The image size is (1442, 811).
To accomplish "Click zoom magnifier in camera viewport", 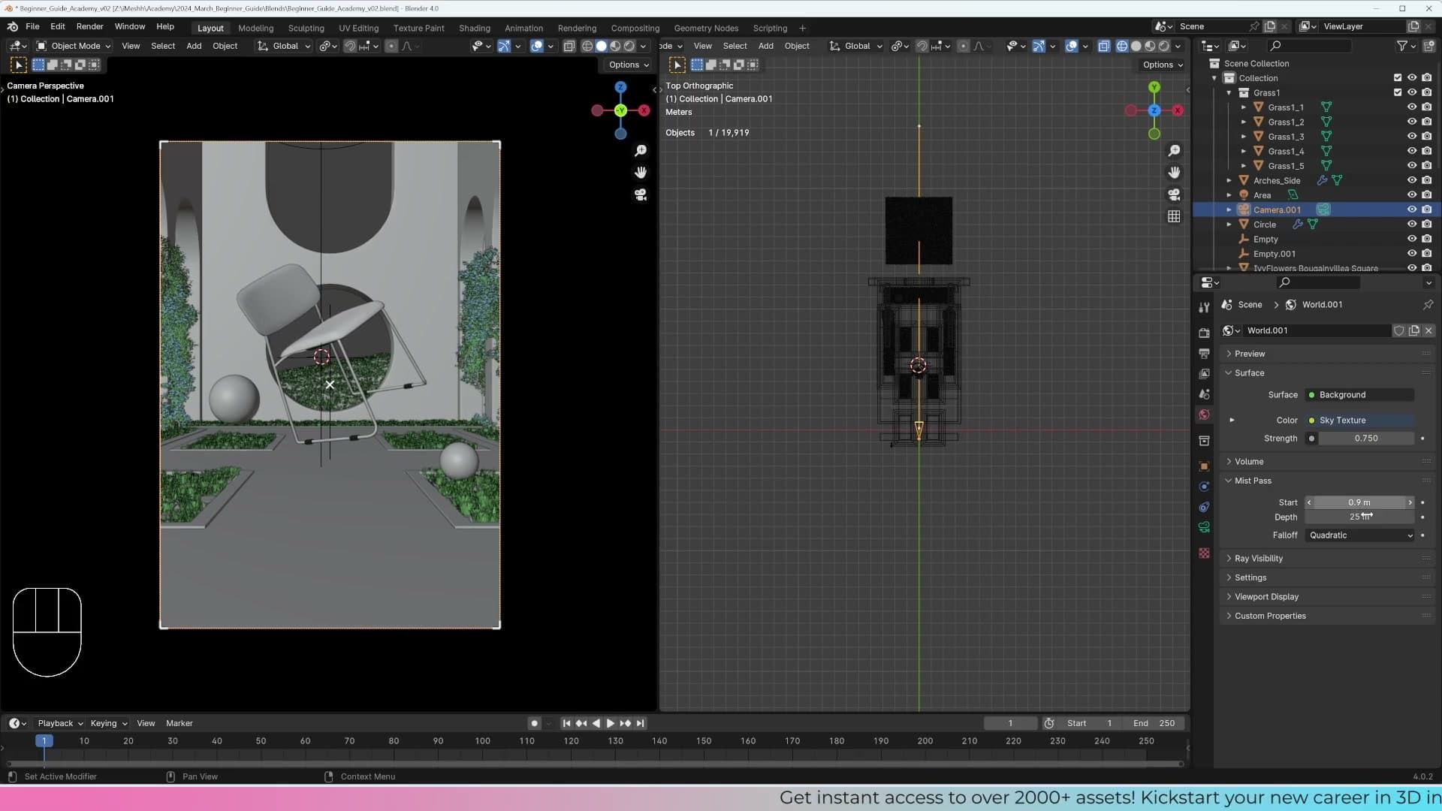I will [641, 151].
